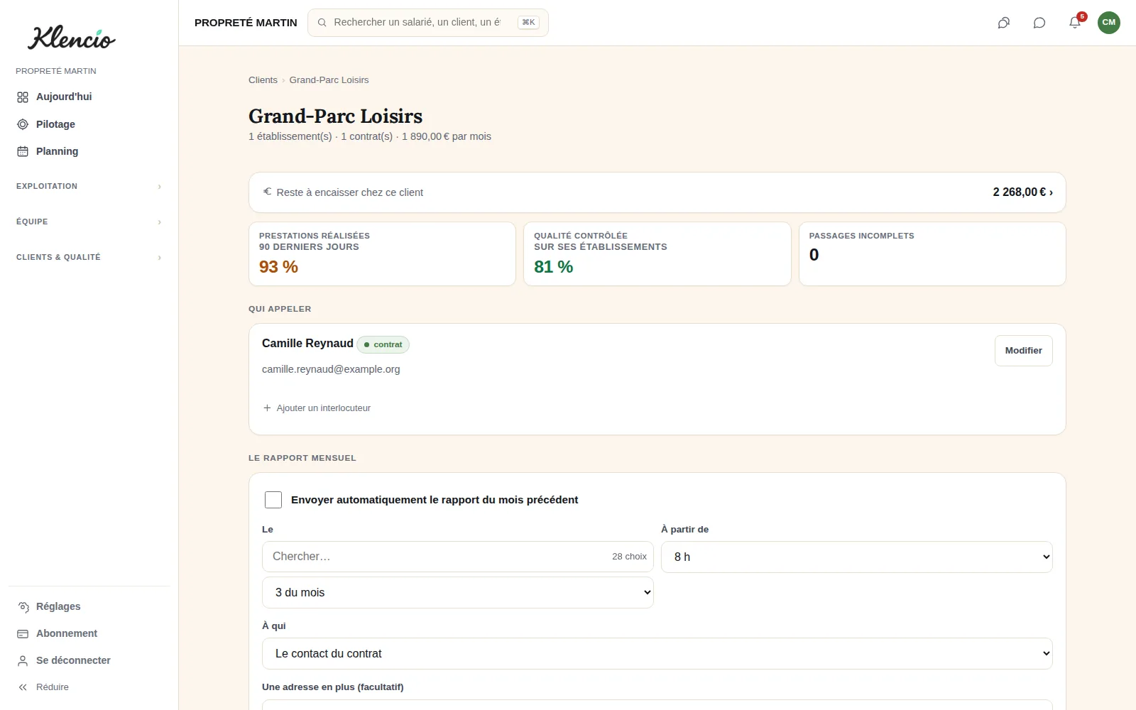Screen dimensions: 1136x710
Task: Open the messages speech bubble icon
Action: pyautogui.click(x=1039, y=23)
